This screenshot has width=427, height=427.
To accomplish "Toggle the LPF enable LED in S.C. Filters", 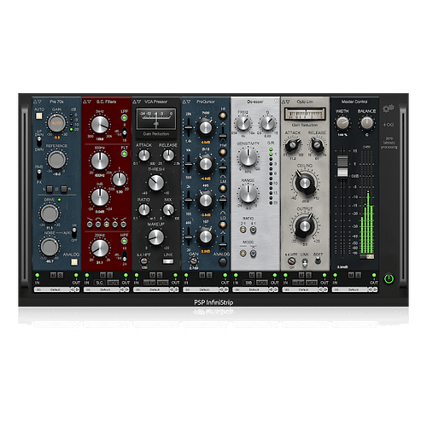I will (125, 118).
